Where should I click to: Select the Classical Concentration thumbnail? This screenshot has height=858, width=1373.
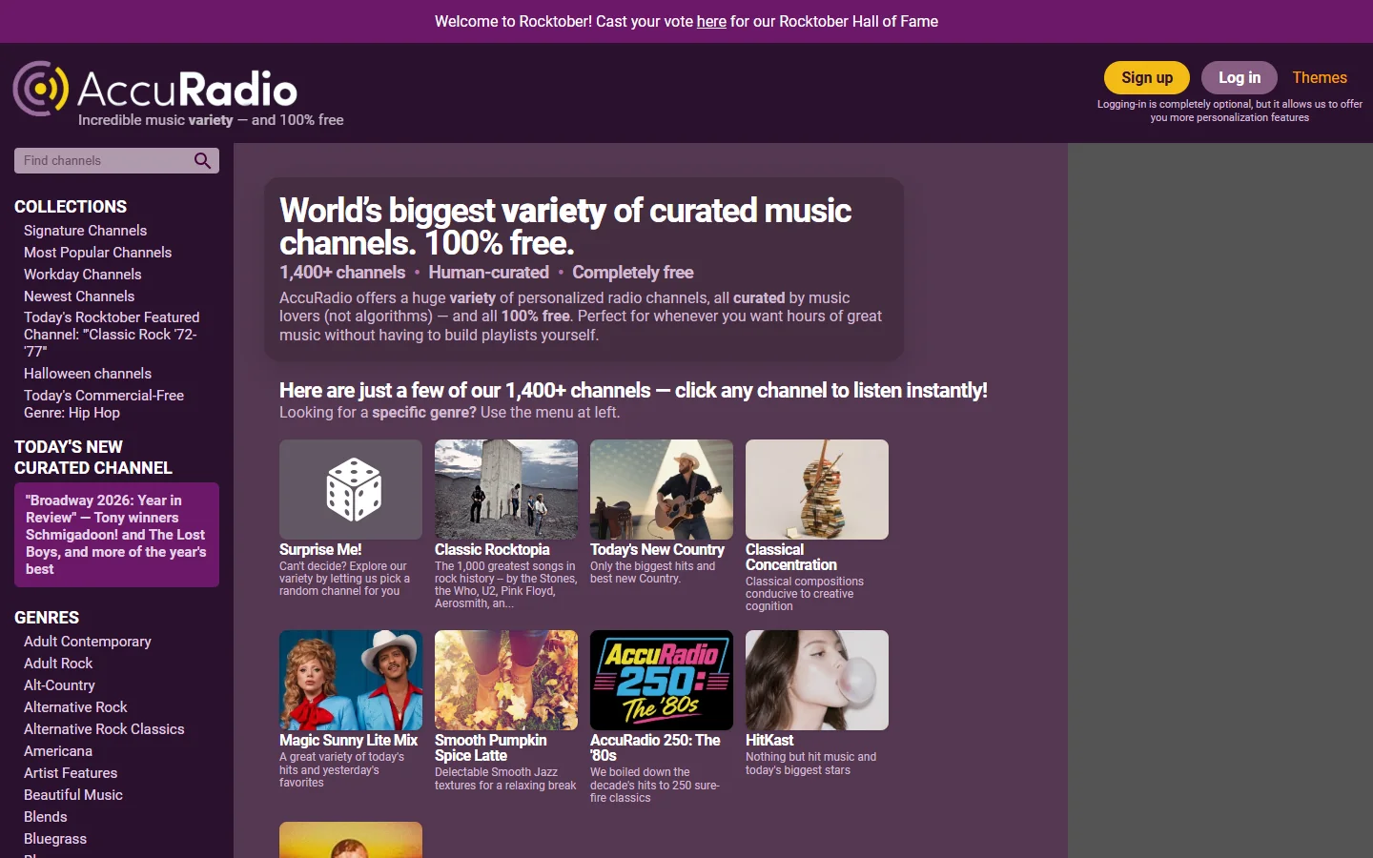point(817,489)
